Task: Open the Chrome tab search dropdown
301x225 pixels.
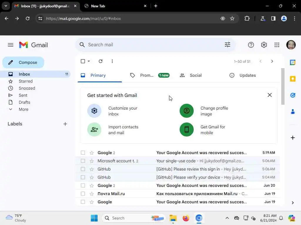Action: 6,6
